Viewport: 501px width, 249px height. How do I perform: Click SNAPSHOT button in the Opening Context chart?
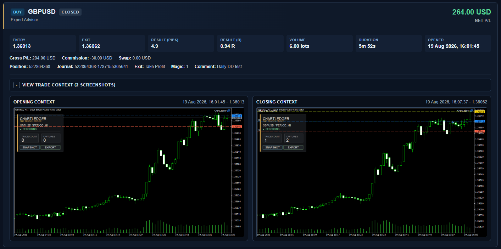pyautogui.click(x=29, y=147)
